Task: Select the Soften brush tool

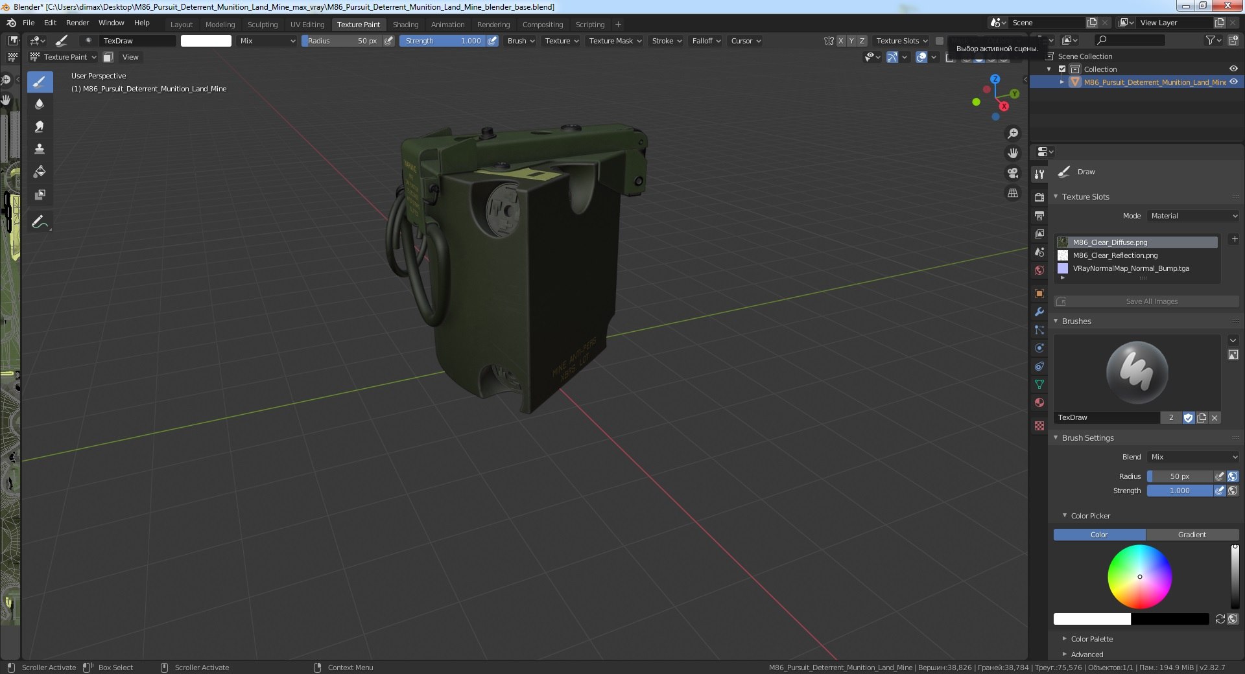Action: [40, 104]
